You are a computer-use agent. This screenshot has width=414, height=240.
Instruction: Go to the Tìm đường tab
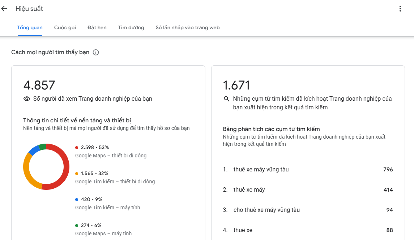[x=131, y=27]
